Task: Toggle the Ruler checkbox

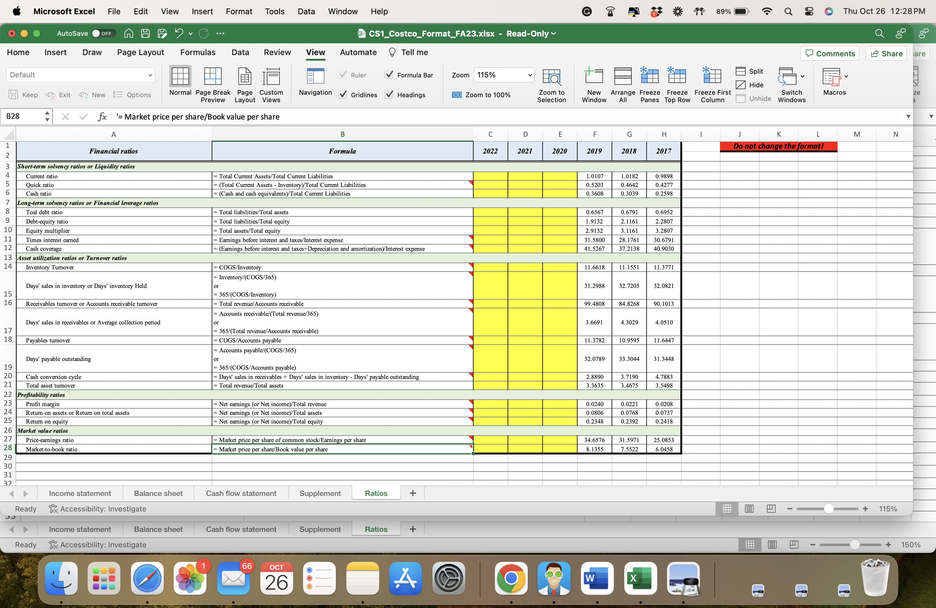Action: click(343, 75)
